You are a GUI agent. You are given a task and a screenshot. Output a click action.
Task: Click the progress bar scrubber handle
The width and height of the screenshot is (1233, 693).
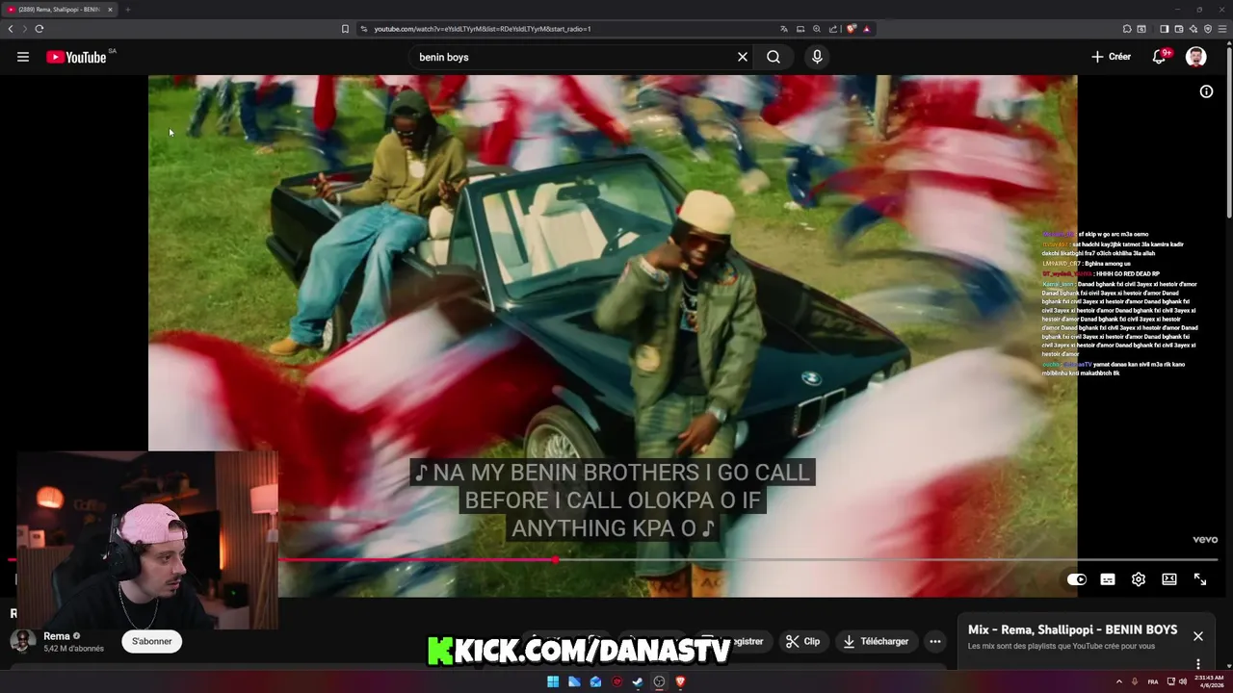point(556,559)
